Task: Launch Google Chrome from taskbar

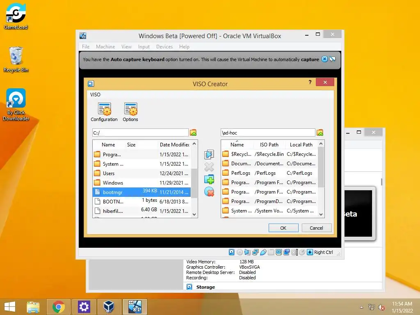Action: coord(59,307)
